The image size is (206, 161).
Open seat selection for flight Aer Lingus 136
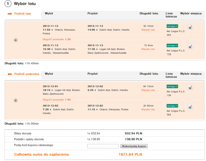point(190,87)
